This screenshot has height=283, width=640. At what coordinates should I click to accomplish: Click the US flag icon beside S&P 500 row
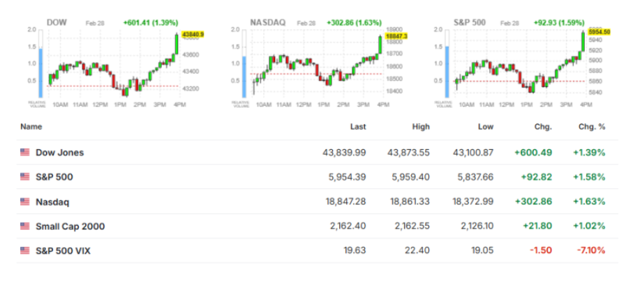(x=25, y=177)
